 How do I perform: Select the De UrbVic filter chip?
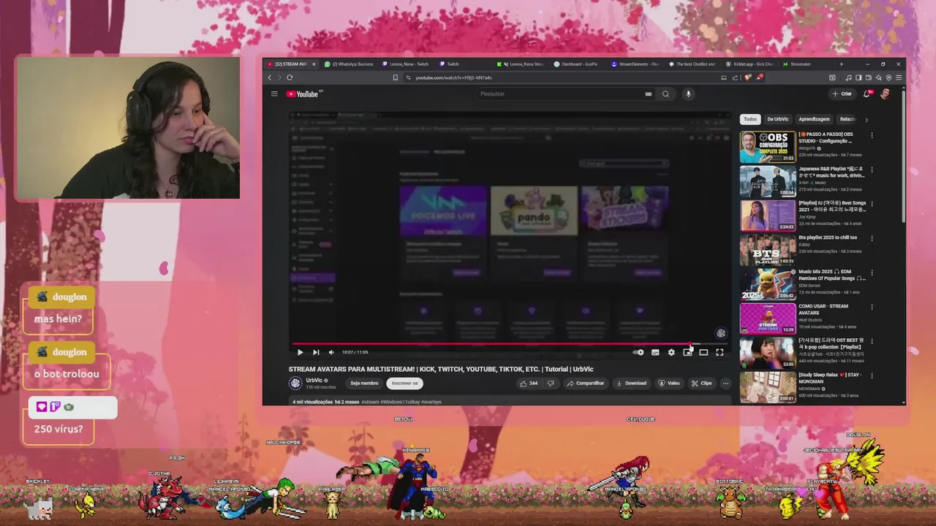pyautogui.click(x=777, y=119)
